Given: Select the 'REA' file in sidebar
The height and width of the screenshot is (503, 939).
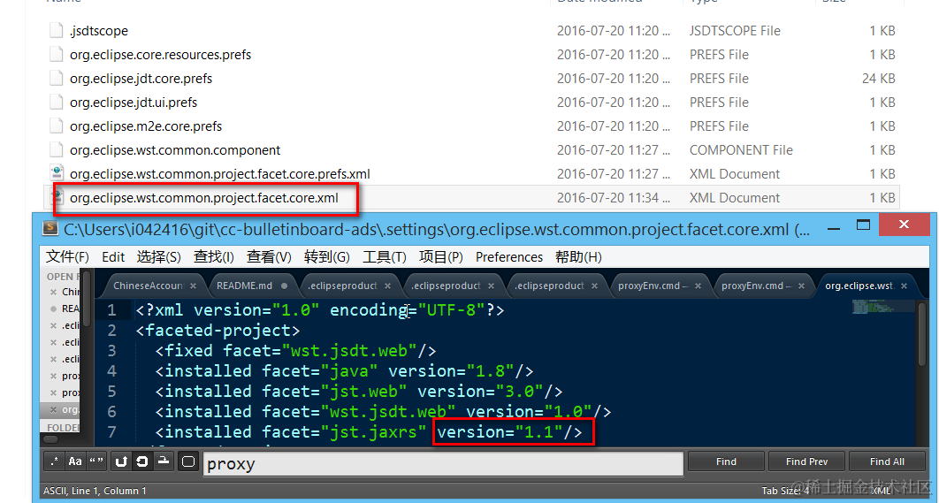Looking at the screenshot, I should click(71, 309).
